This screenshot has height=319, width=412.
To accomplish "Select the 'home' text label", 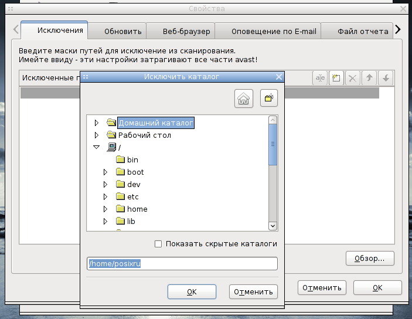I will tap(137, 209).
